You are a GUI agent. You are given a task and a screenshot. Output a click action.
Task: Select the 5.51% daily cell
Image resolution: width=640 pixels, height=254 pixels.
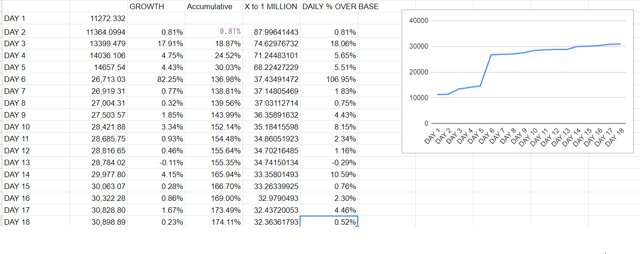[x=329, y=67]
